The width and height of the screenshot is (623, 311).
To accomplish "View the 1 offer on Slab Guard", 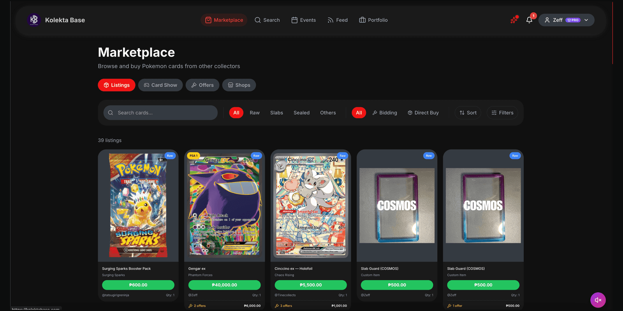I will click(455, 306).
